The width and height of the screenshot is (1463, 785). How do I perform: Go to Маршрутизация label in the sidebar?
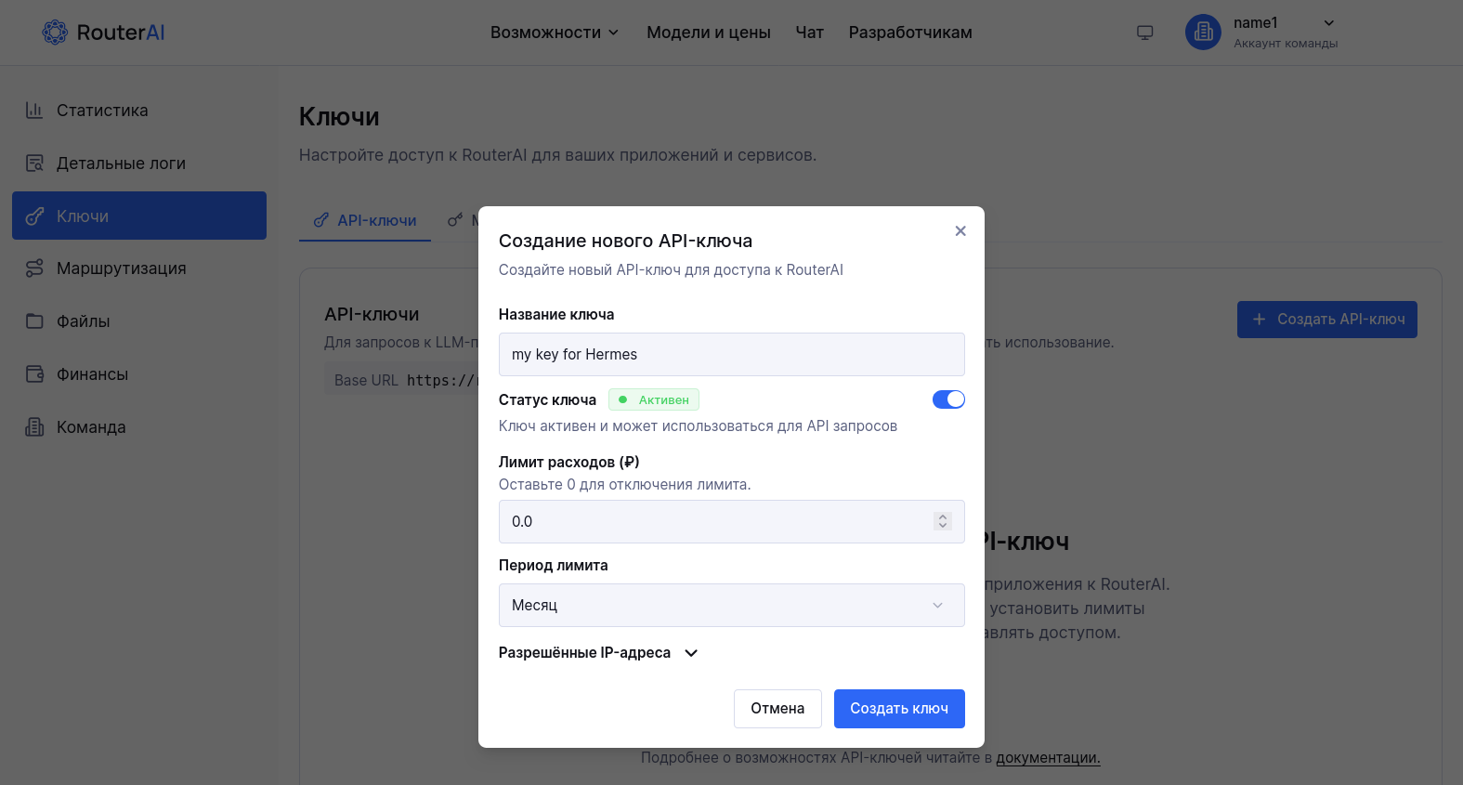click(x=122, y=268)
